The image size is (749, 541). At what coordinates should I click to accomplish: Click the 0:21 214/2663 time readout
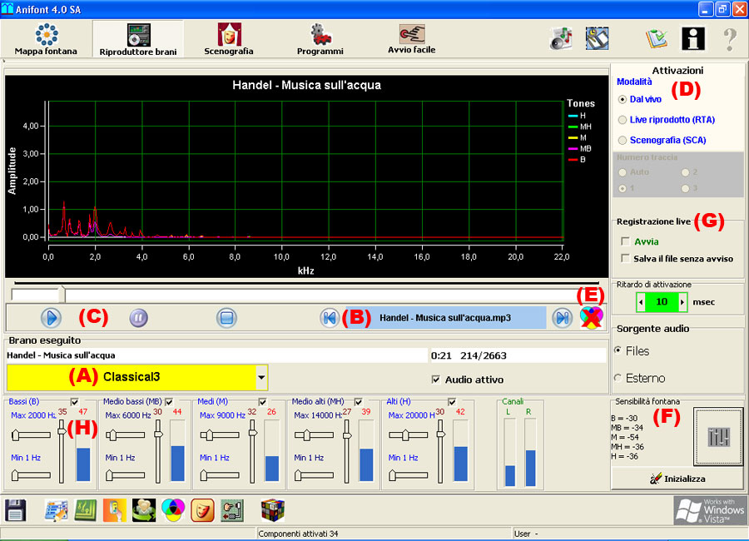click(x=518, y=355)
